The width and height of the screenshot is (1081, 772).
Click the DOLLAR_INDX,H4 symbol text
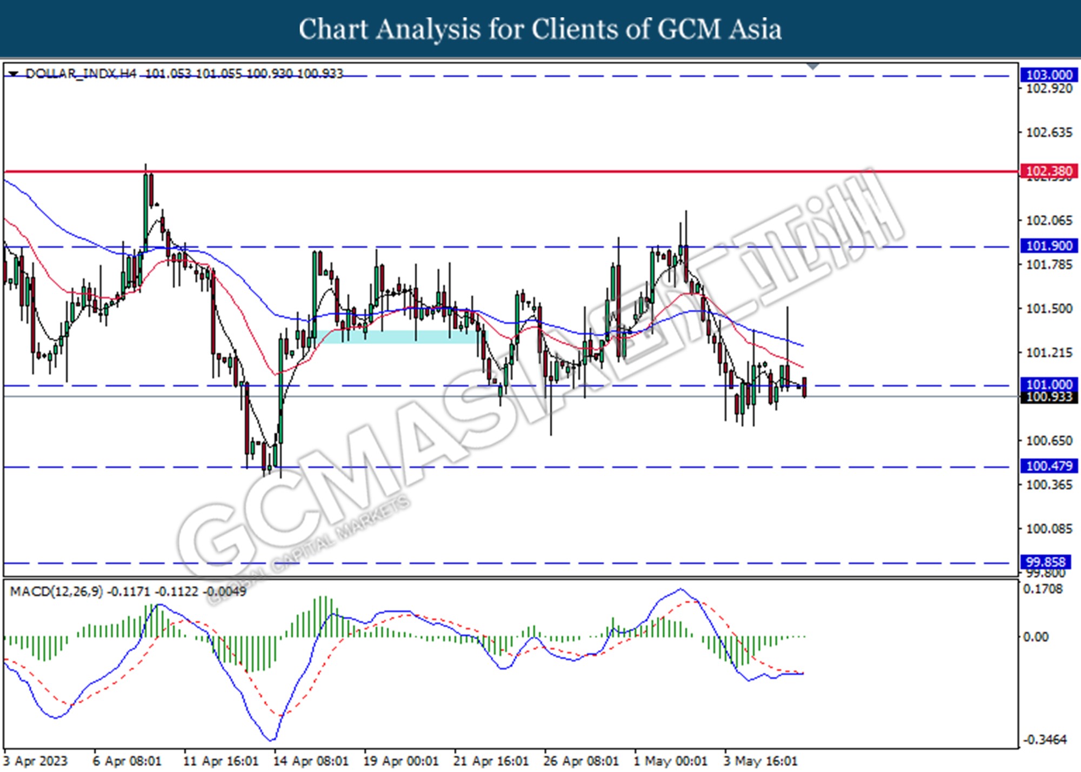pos(81,74)
